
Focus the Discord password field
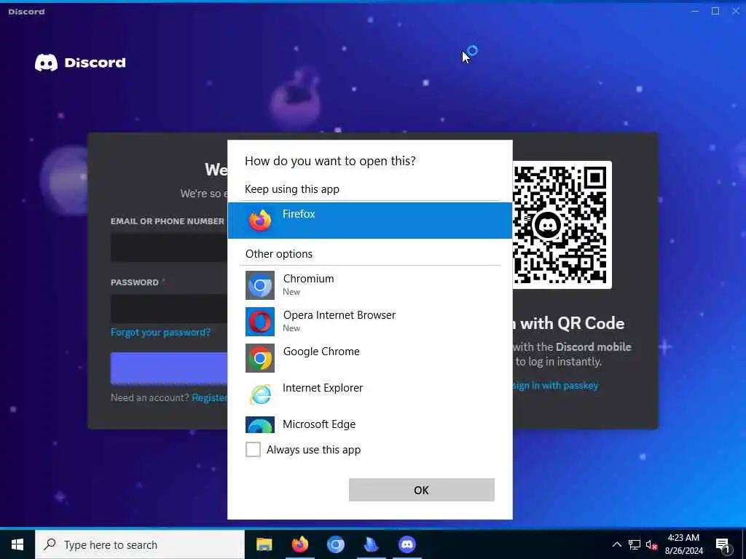[169, 309]
